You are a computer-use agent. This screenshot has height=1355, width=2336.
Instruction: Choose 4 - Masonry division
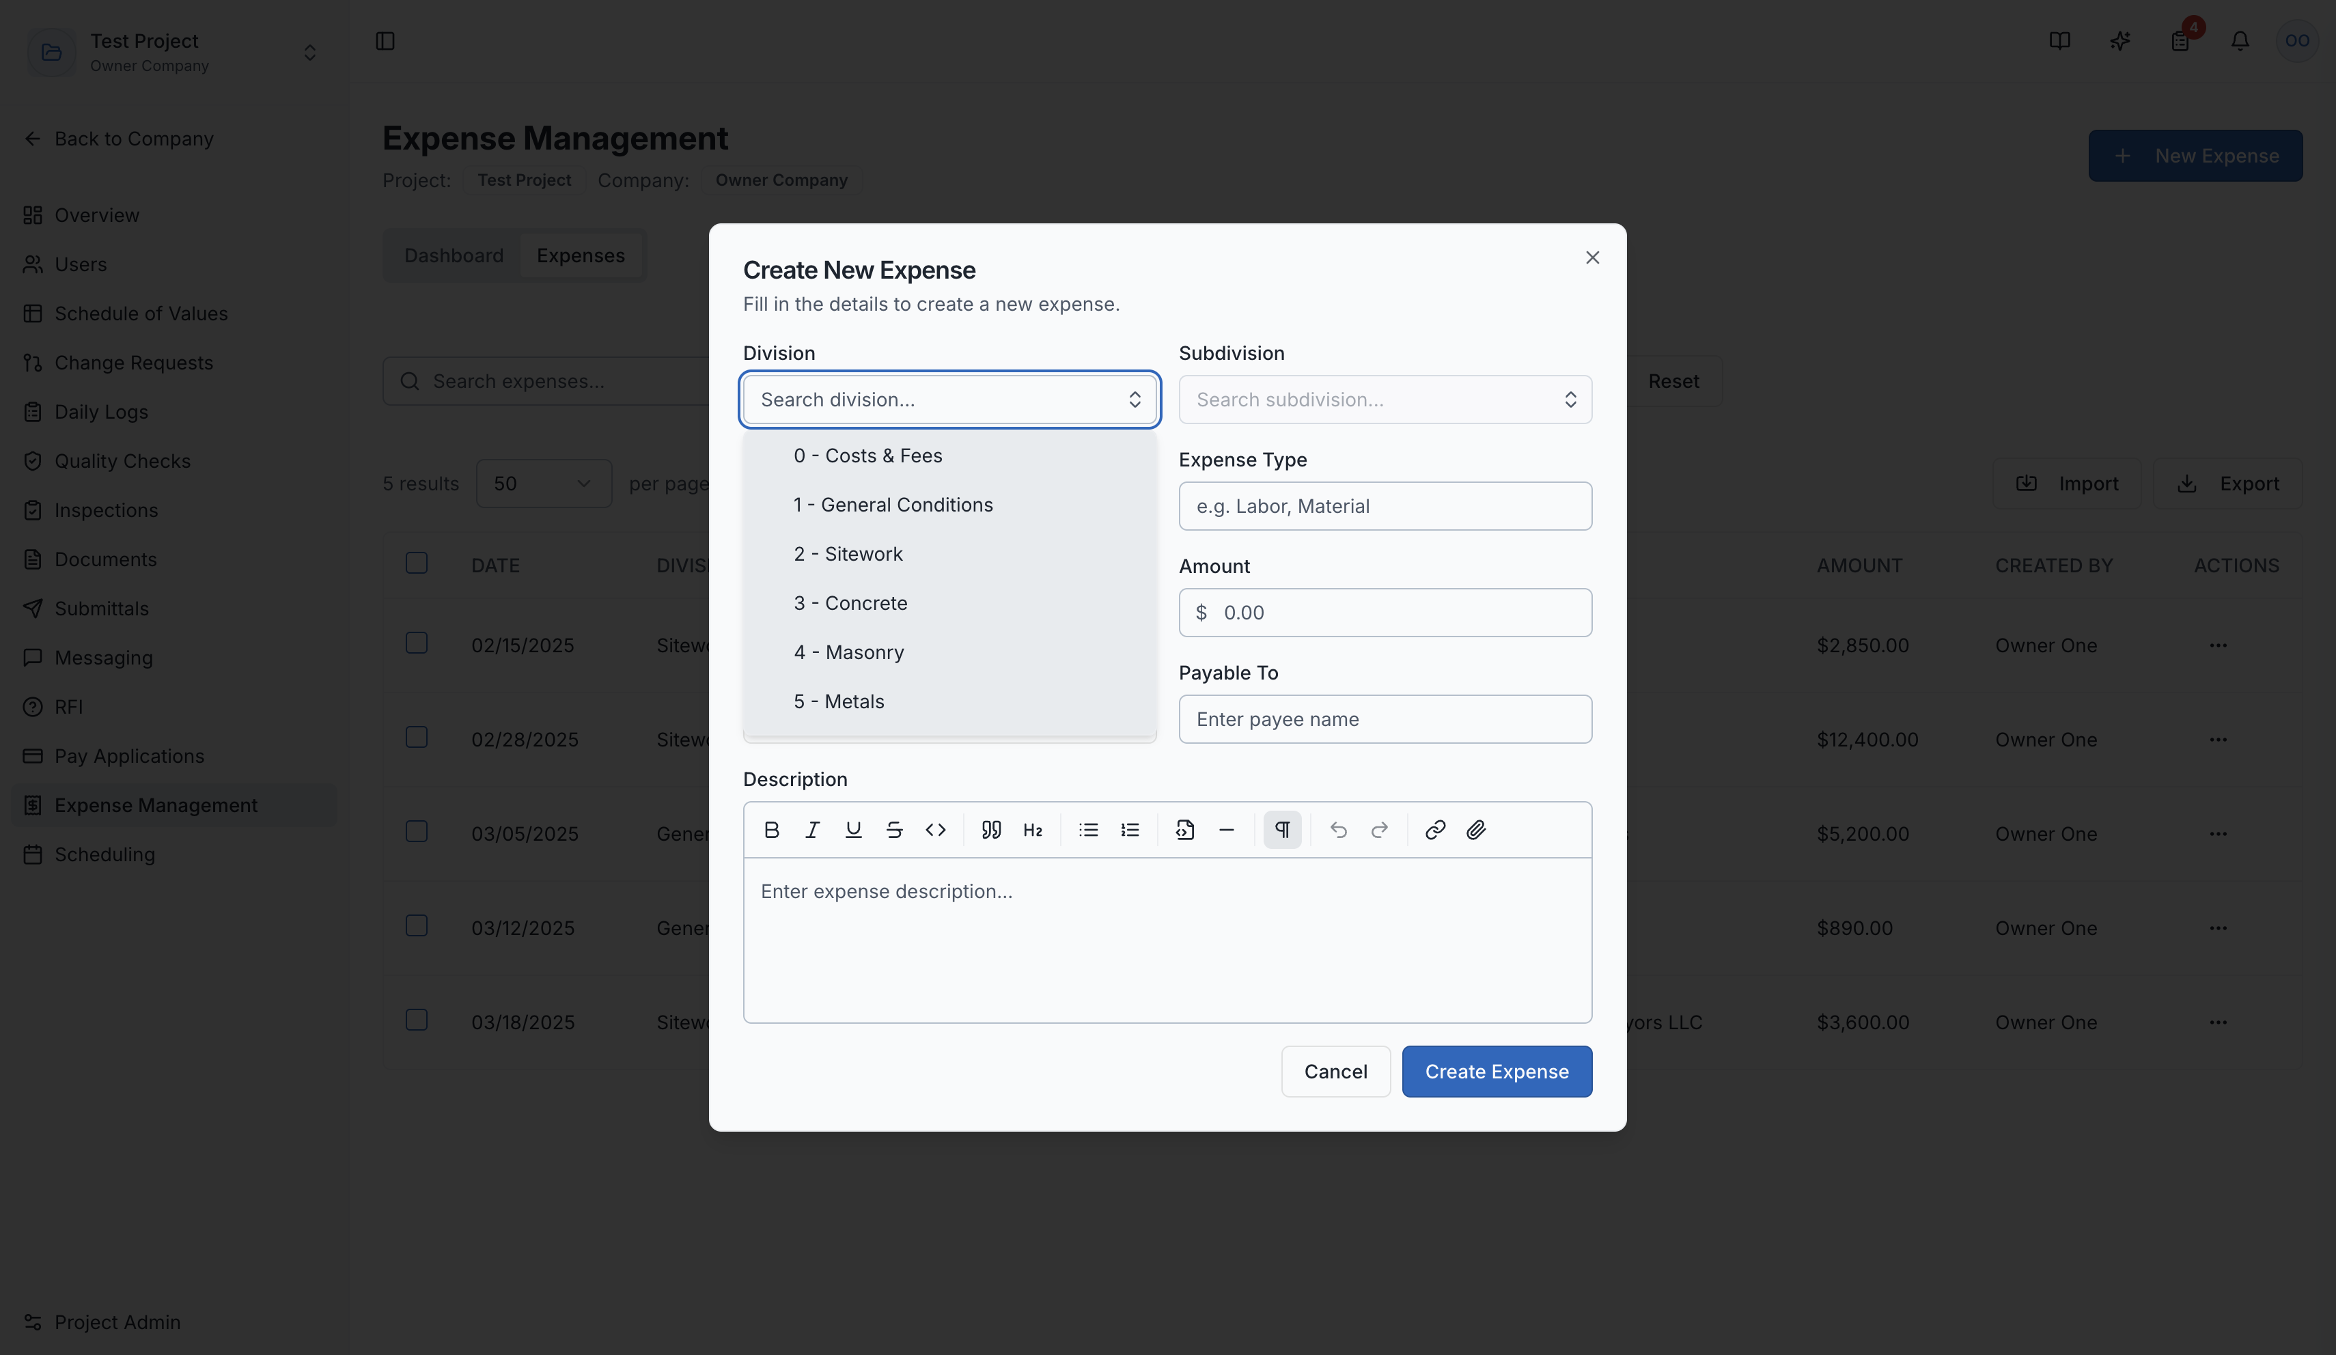click(949, 652)
